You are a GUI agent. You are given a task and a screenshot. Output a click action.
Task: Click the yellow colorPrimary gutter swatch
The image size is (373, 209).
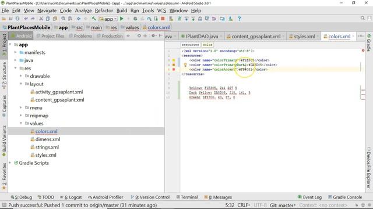click(174, 60)
